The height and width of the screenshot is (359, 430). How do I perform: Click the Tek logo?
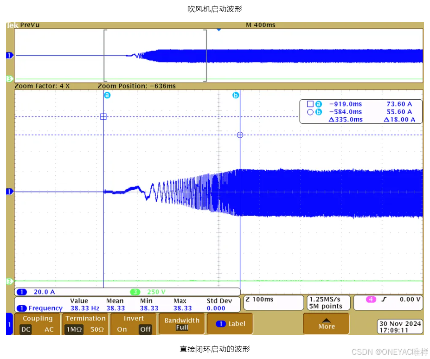tap(13, 25)
